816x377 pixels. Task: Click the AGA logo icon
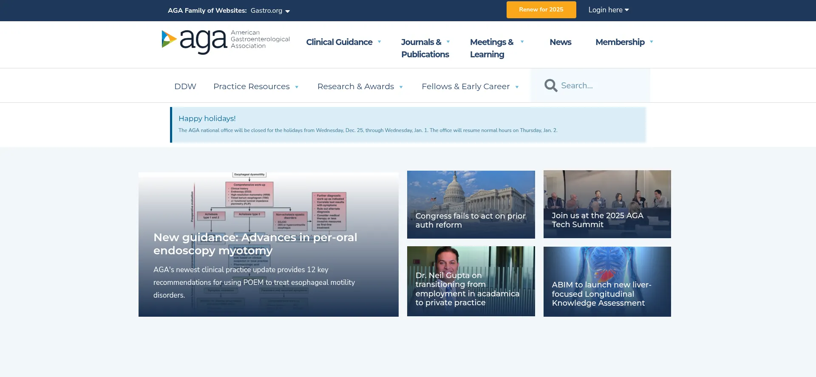pyautogui.click(x=169, y=39)
